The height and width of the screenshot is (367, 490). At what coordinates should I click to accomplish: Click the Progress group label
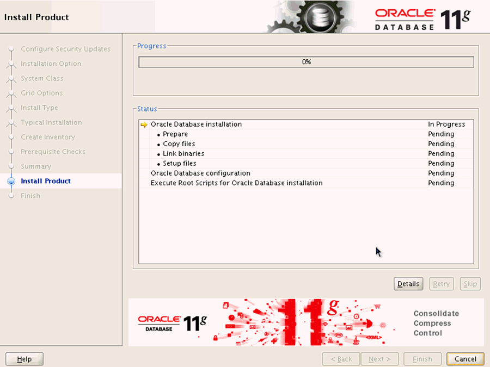151,46
